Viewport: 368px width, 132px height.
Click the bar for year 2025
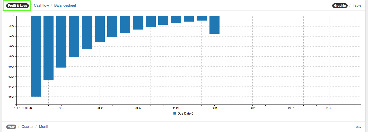[x=138, y=23]
